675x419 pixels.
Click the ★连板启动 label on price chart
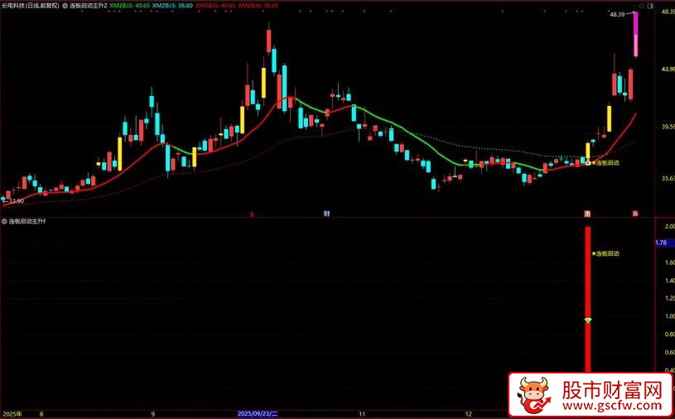tap(605, 162)
